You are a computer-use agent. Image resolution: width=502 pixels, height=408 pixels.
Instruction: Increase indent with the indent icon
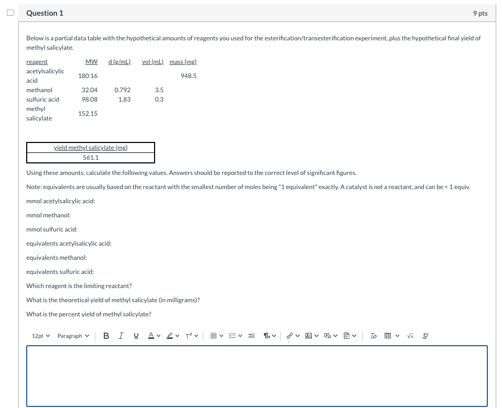[x=252, y=336]
